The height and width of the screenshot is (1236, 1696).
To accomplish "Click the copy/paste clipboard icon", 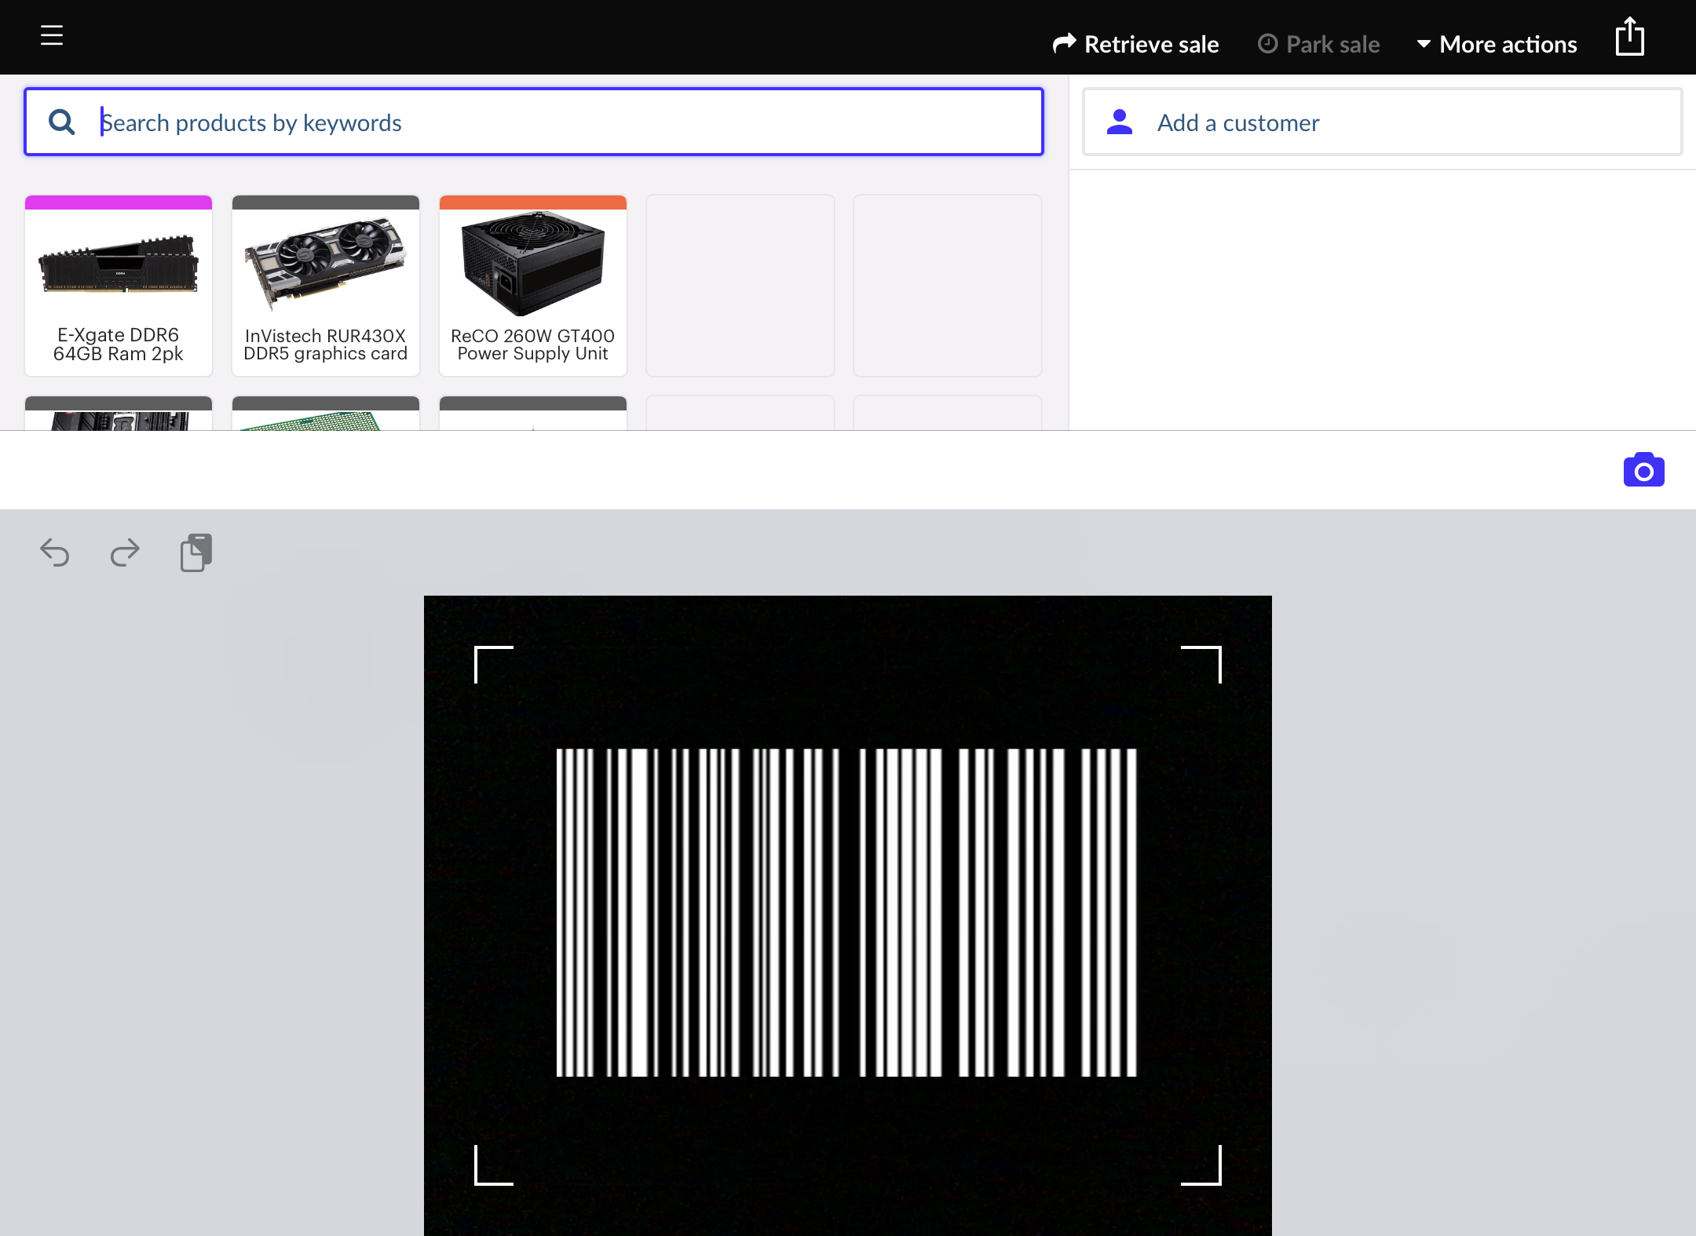I will pyautogui.click(x=196, y=552).
